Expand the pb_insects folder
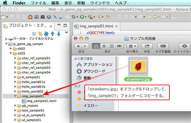The image size is (191, 123). [15, 106]
